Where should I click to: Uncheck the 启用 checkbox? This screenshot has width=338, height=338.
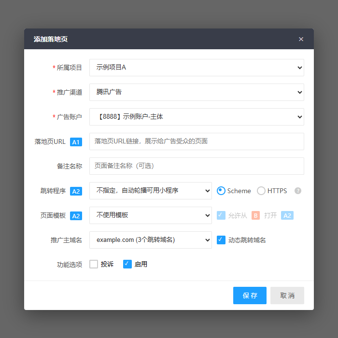[x=127, y=264]
